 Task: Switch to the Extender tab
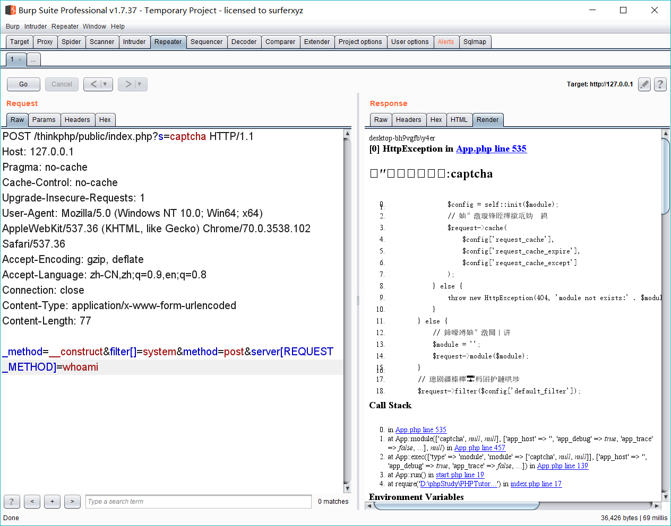point(317,42)
